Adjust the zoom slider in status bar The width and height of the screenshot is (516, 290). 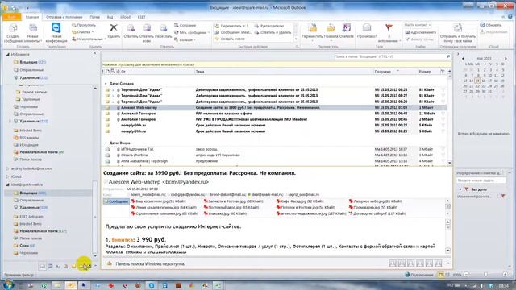pos(485,275)
